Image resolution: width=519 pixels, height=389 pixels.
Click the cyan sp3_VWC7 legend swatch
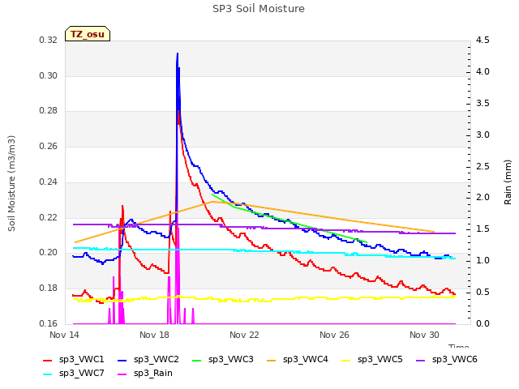pos(47,374)
